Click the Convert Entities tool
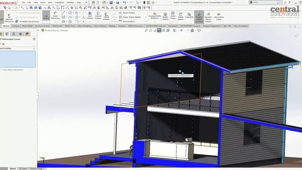This screenshot has width=302, height=170. click(98, 16)
